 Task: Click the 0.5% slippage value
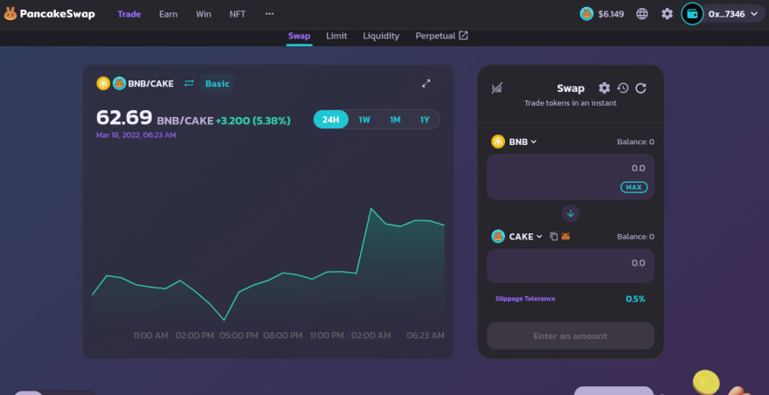635,298
